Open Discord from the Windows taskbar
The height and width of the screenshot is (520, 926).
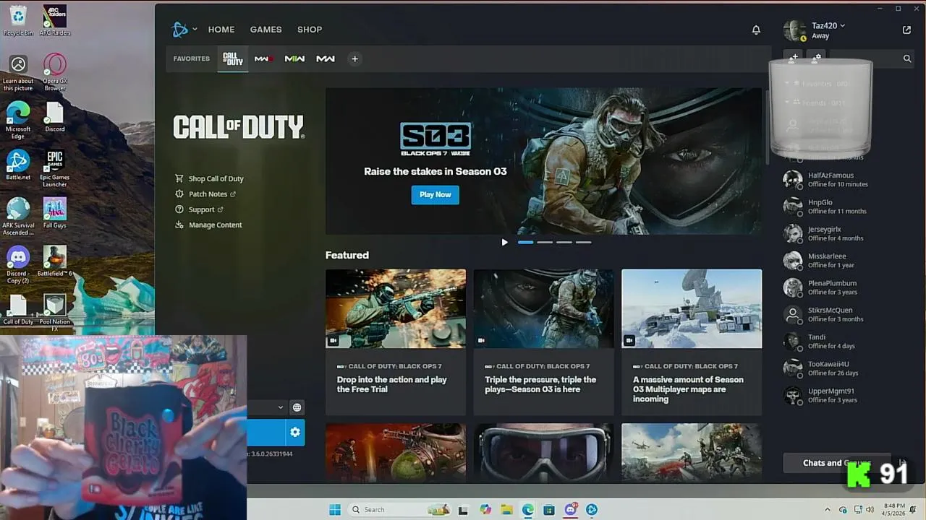pyautogui.click(x=570, y=509)
